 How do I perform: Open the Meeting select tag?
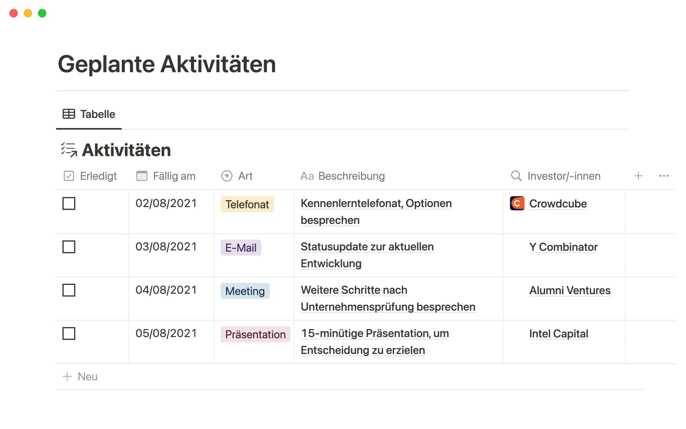point(245,291)
